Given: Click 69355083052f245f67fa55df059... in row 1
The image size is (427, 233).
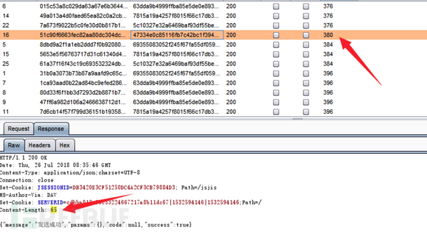Looking at the screenshot, I should (x=176, y=74).
